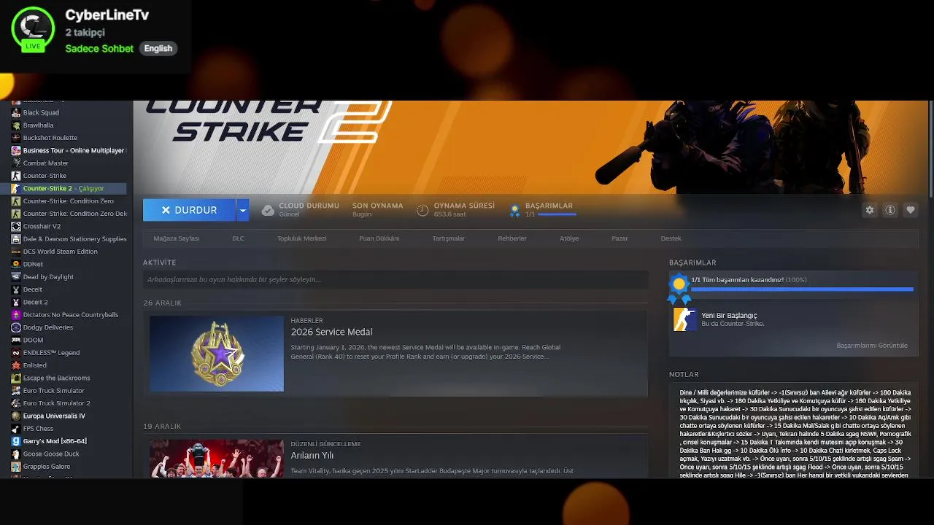Select Business Tour - Online Multiplayer in library
934x525 pixels.
coord(73,151)
